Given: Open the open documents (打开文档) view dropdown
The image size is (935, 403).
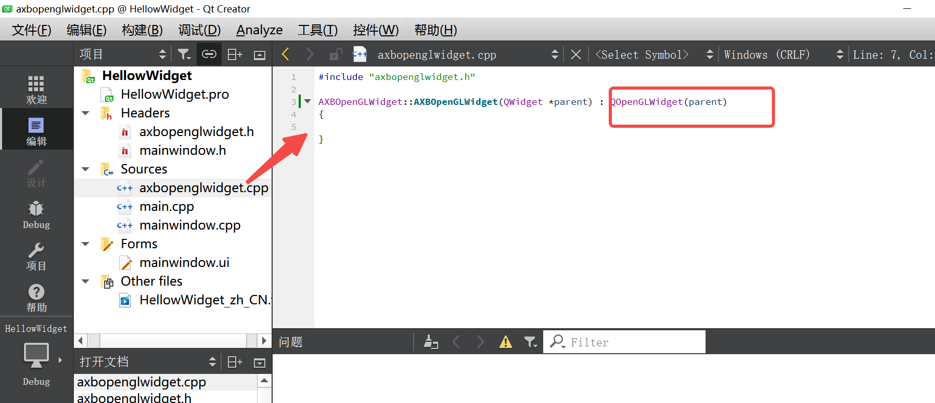Looking at the screenshot, I should 148,362.
